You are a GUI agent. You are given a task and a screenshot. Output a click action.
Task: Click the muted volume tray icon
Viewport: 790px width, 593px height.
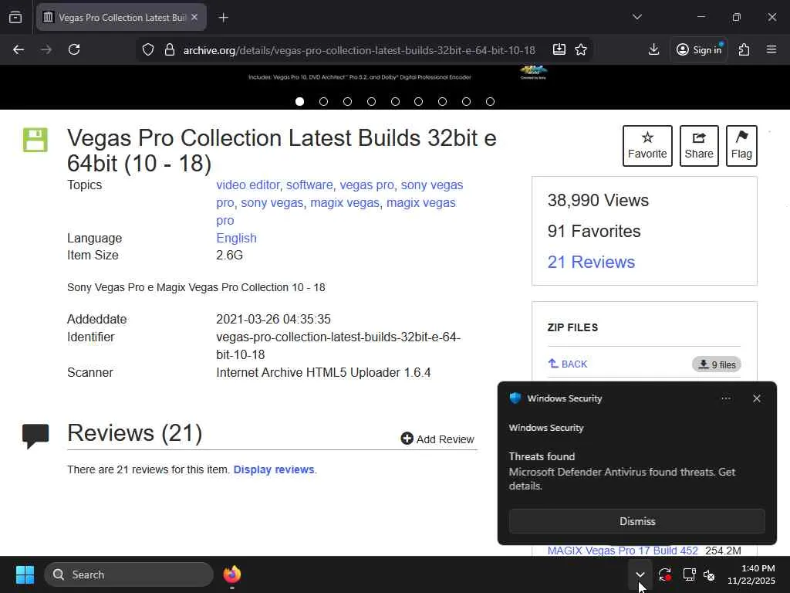tap(710, 574)
